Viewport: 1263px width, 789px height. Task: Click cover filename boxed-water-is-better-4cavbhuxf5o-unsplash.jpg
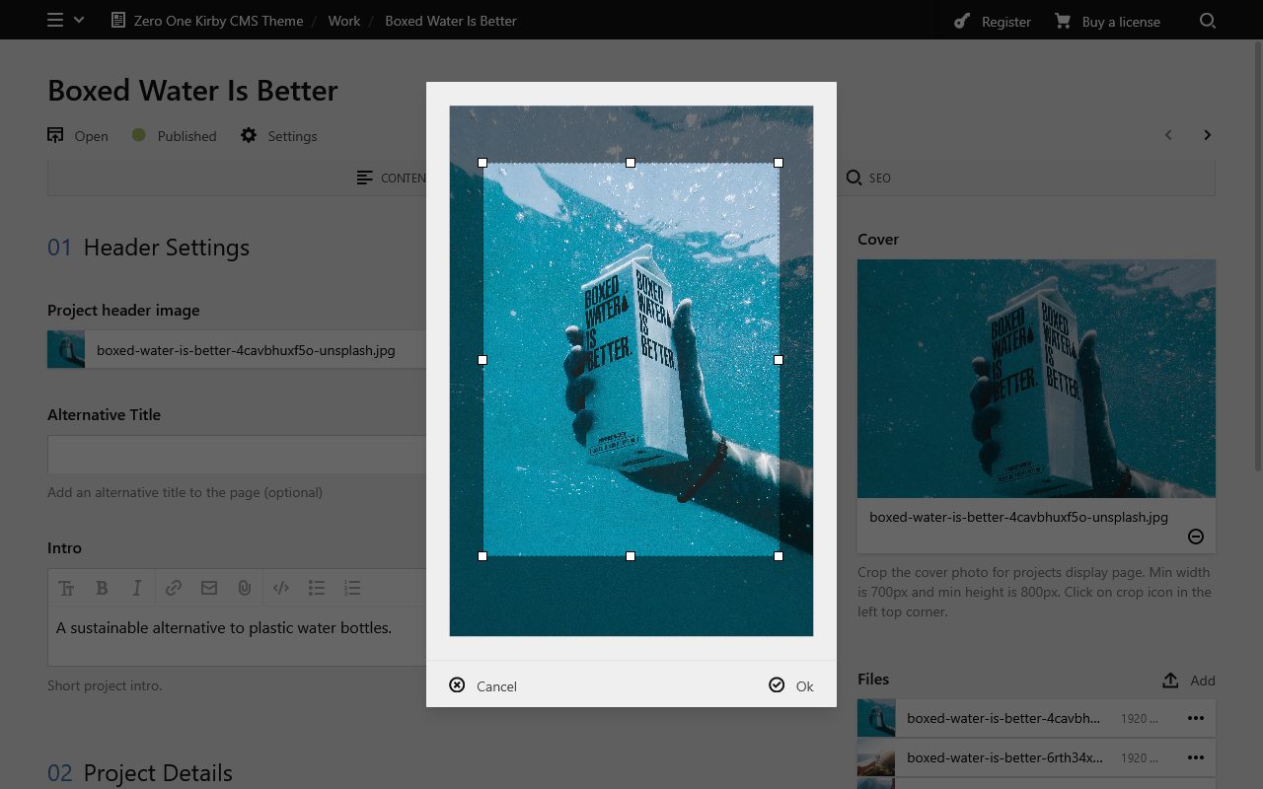[x=1018, y=517]
